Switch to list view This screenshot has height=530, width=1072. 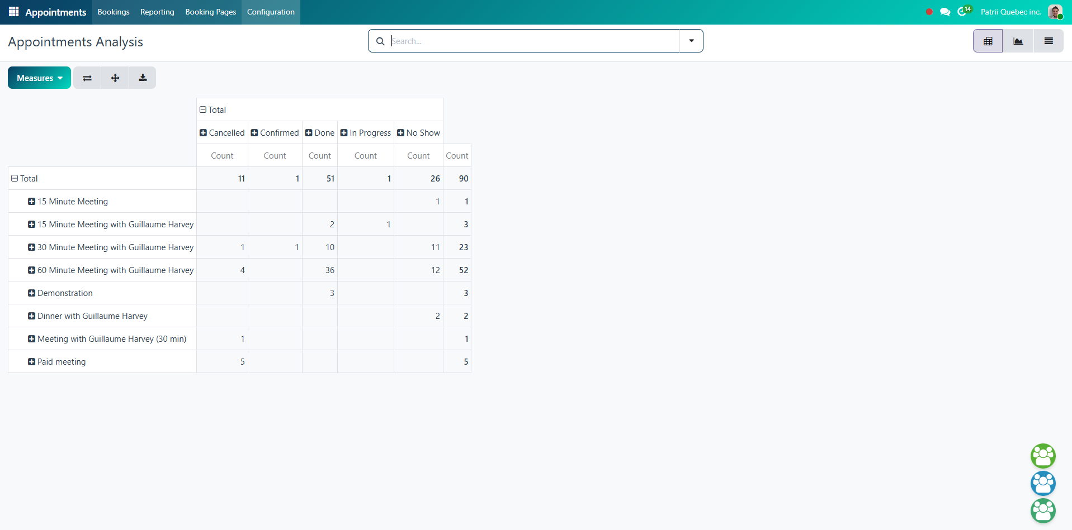pos(1048,41)
